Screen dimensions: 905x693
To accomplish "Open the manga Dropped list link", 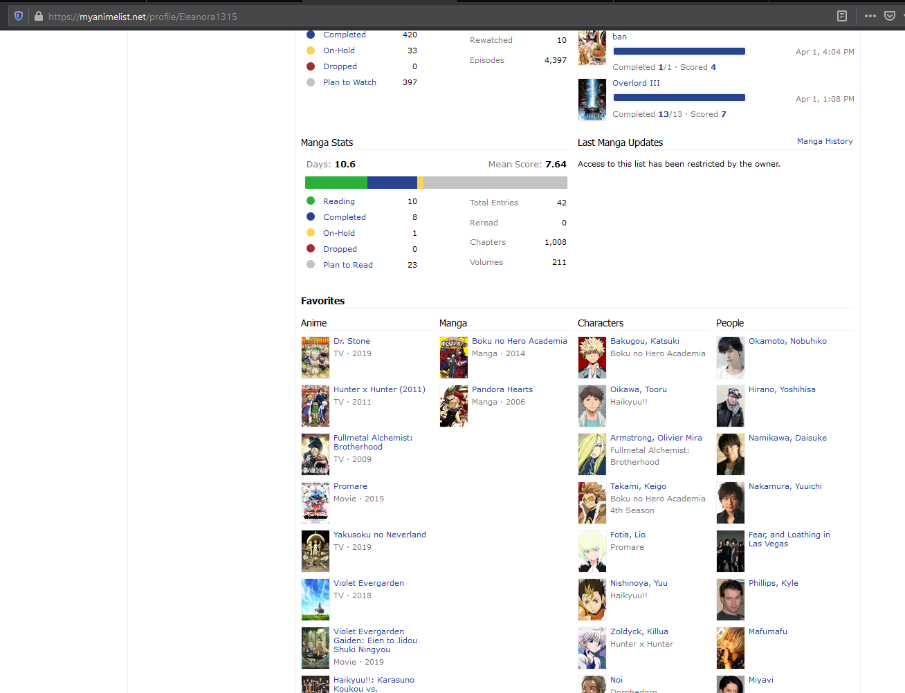I will tap(340, 249).
